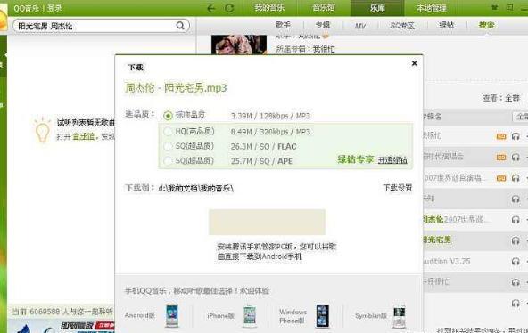Click the 手机QQ音乐，移动听歌最佳选择 text
The width and height of the screenshot is (528, 333).
(x=197, y=290)
